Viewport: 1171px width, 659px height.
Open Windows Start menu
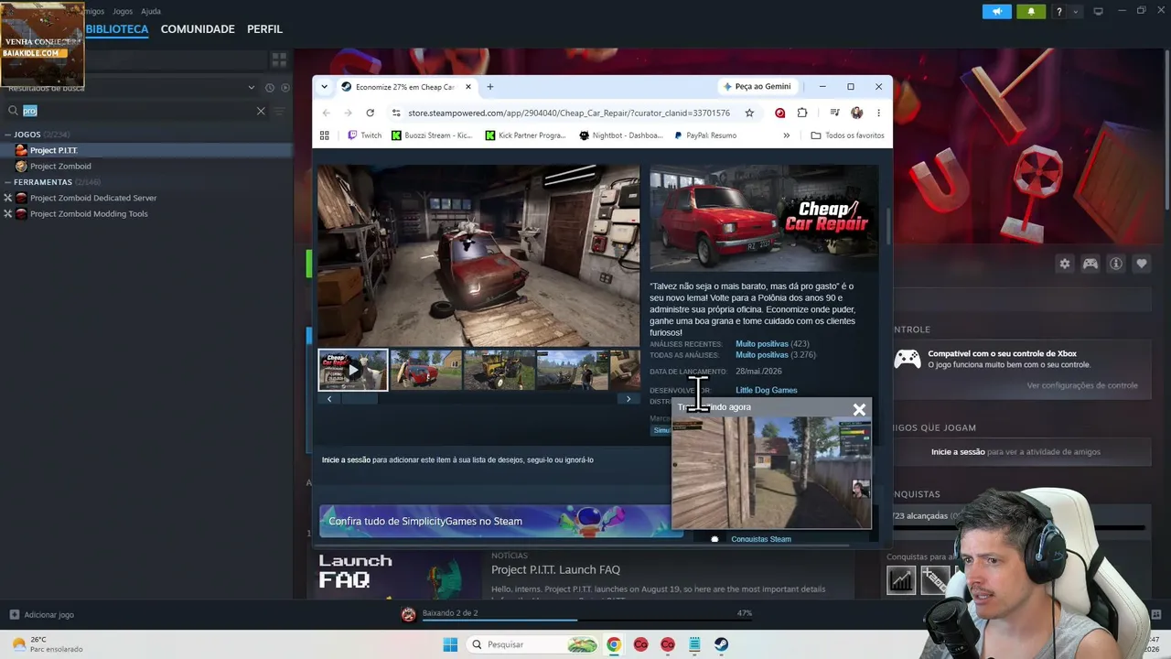pos(450,644)
